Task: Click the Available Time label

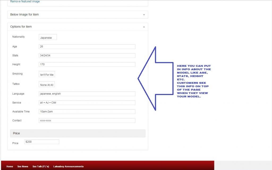Action: click(21, 111)
